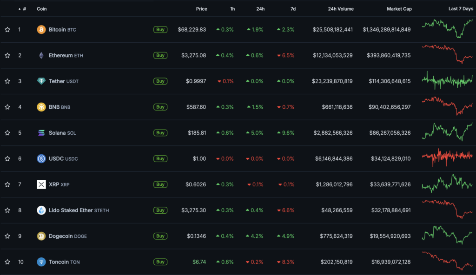Click the Dogecoin logo icon
This screenshot has height=275, width=476.
click(x=41, y=236)
